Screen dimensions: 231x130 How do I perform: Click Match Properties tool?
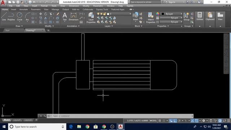point(151,18)
